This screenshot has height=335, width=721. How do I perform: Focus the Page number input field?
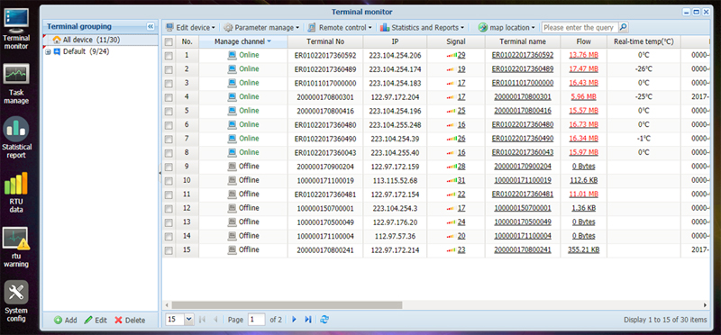[x=256, y=320]
